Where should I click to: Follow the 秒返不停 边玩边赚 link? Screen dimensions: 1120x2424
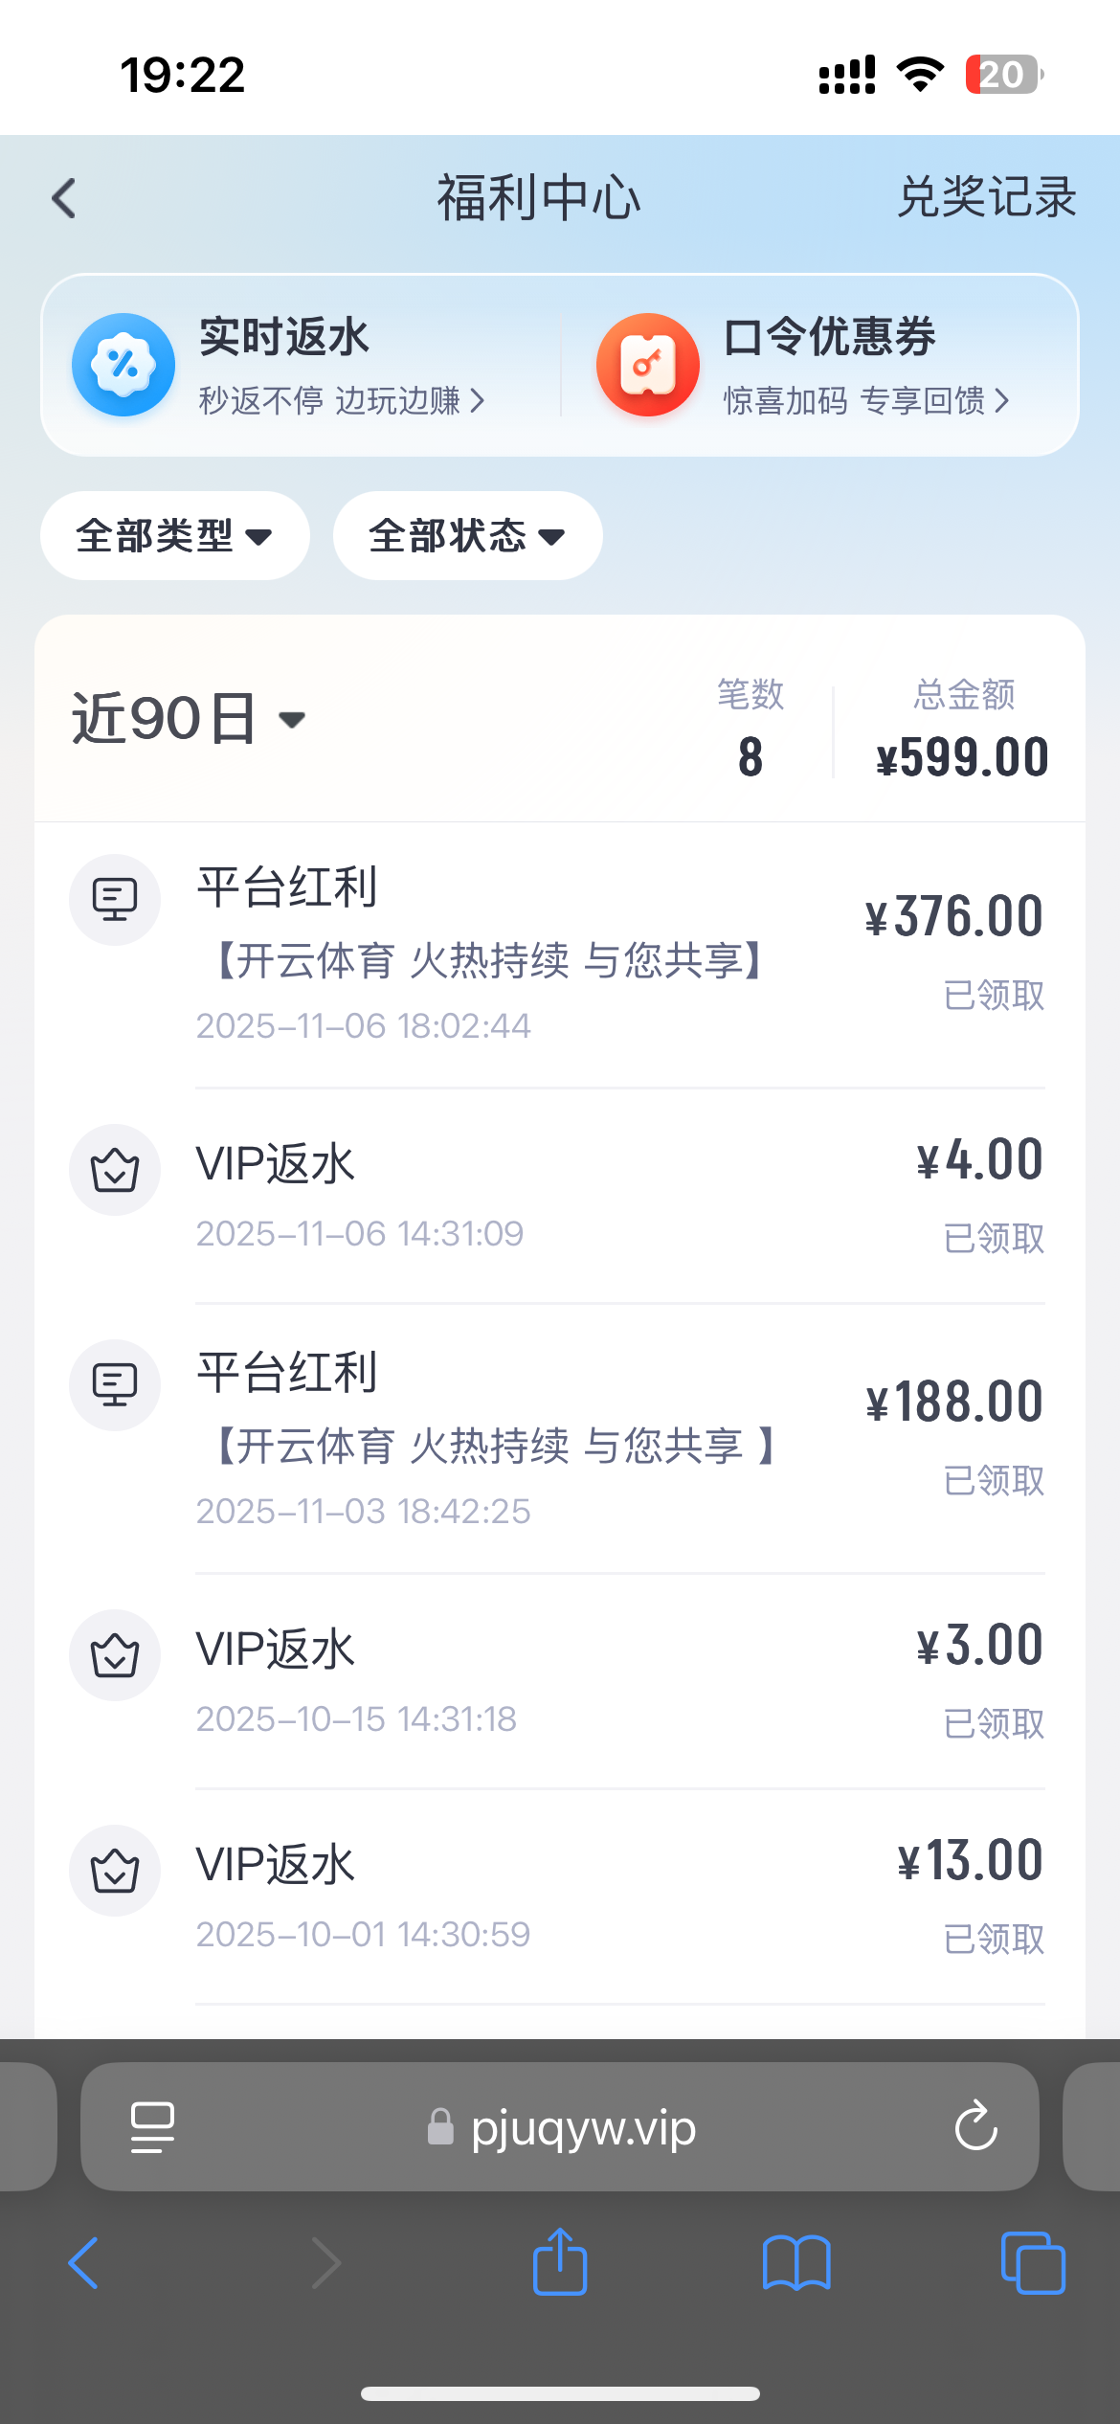click(342, 400)
